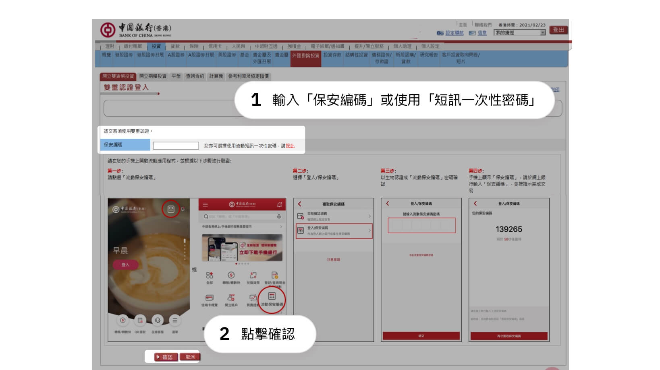The width and height of the screenshot is (660, 370).
Task: Click the 兌換貨幣 currency exchange icon
Action: (x=253, y=275)
